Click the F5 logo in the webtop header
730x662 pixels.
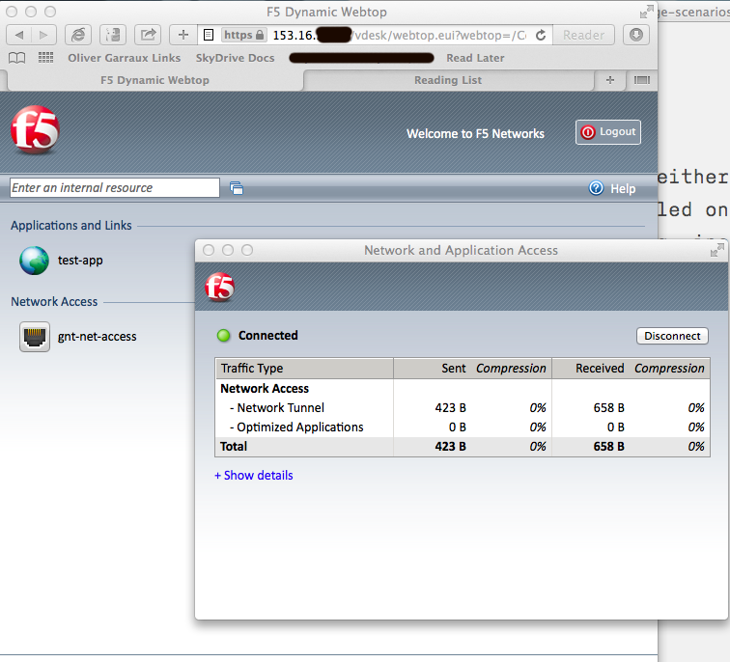point(36,130)
